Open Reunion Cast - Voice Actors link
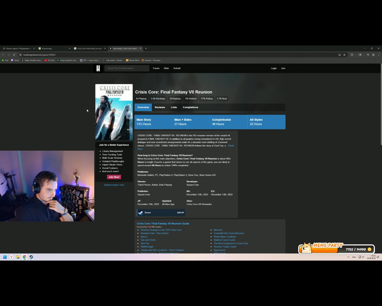Screen dimensions: 382x306 pos(155,233)
